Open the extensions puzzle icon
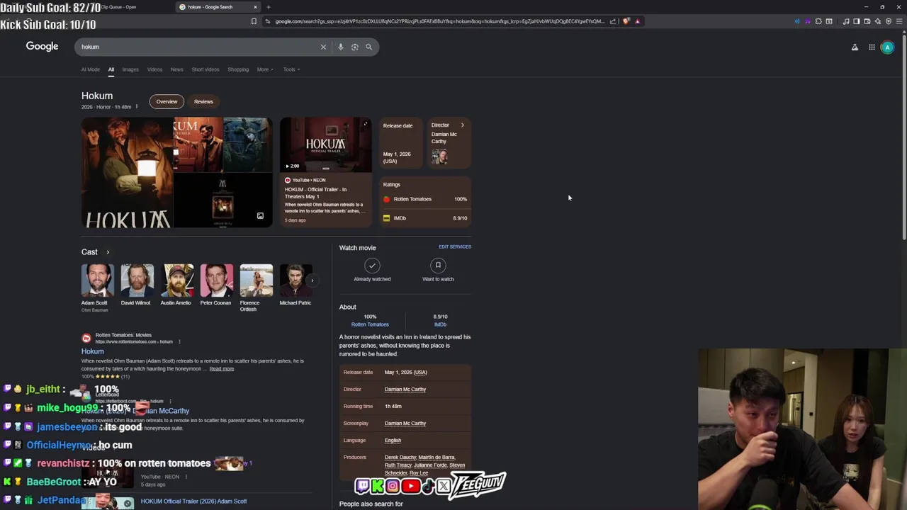 [818, 21]
